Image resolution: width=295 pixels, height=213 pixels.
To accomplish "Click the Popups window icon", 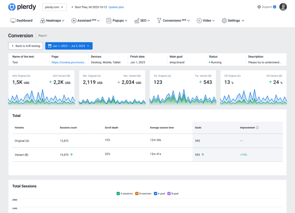I will point(109,21).
